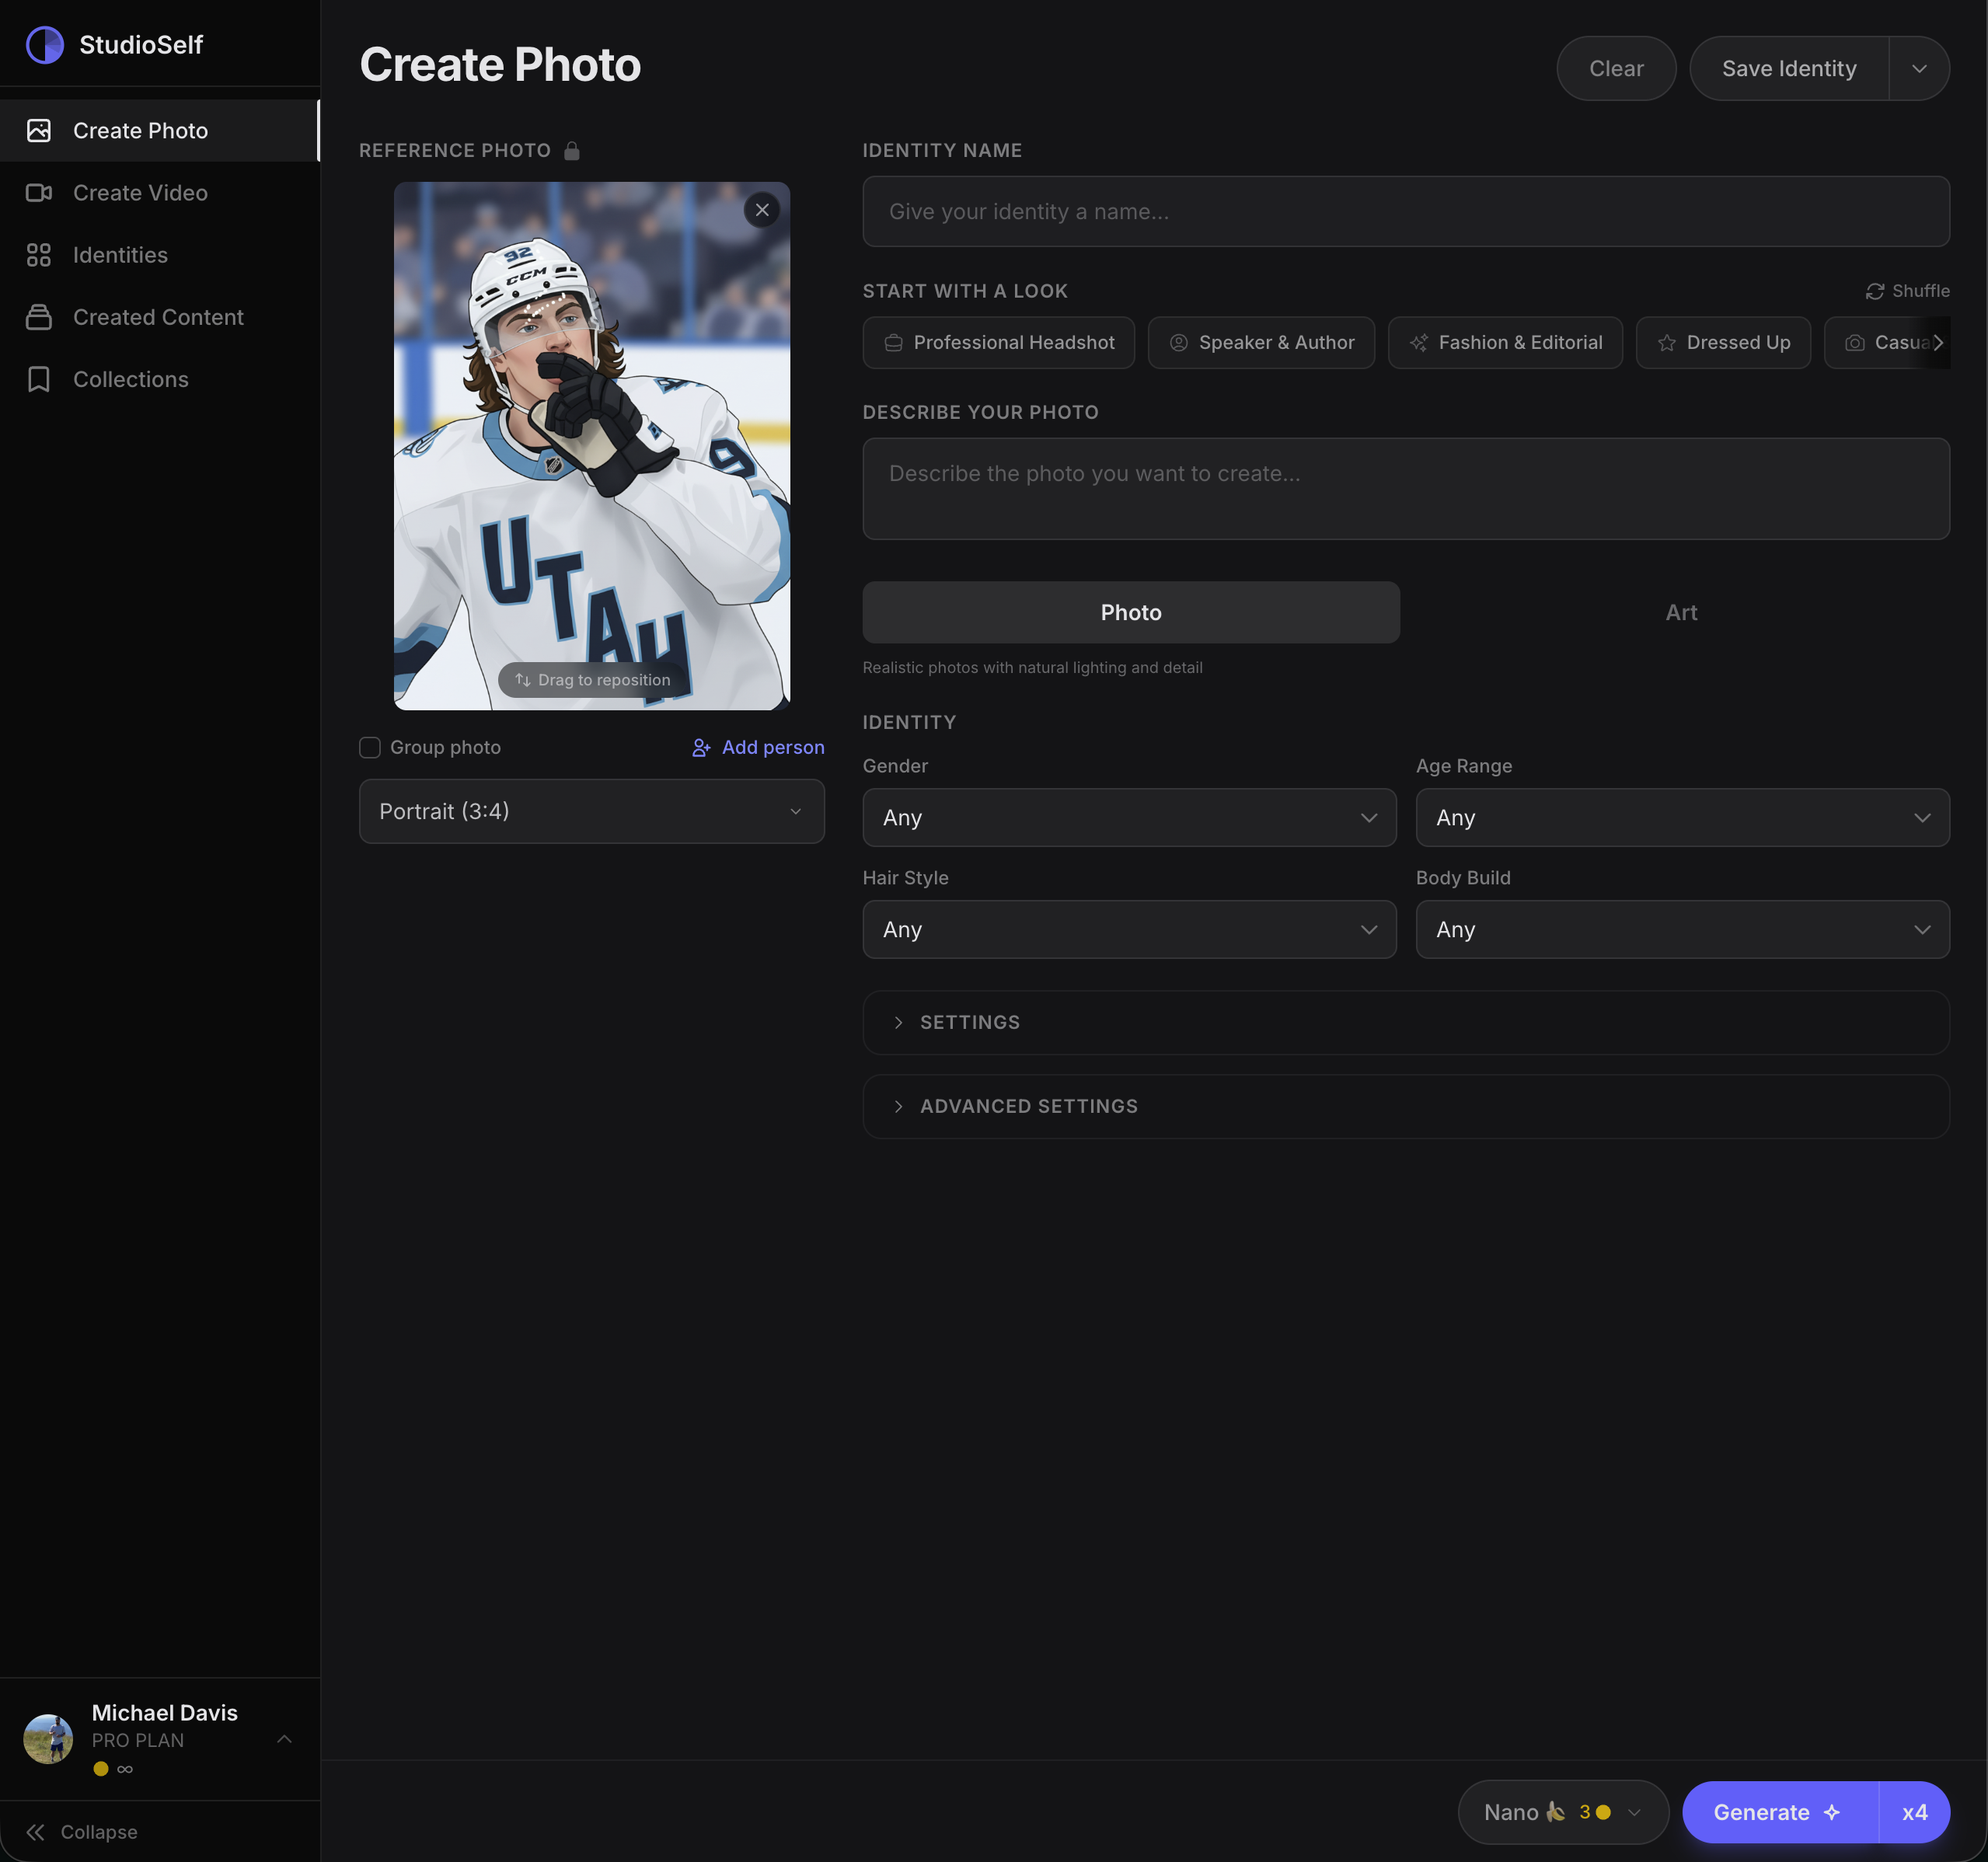The image size is (1988, 1862).
Task: Open the Gender dropdown
Action: click(1129, 817)
